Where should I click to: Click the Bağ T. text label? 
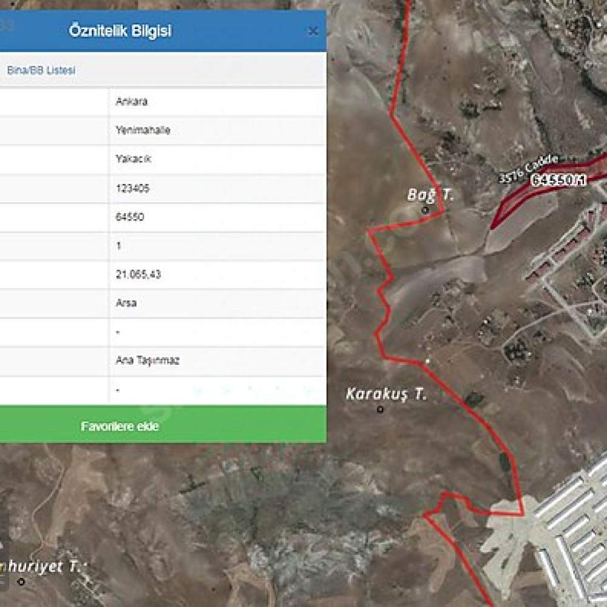tap(430, 194)
